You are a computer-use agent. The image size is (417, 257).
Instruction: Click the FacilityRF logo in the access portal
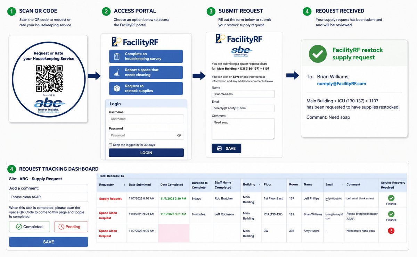click(x=135, y=42)
